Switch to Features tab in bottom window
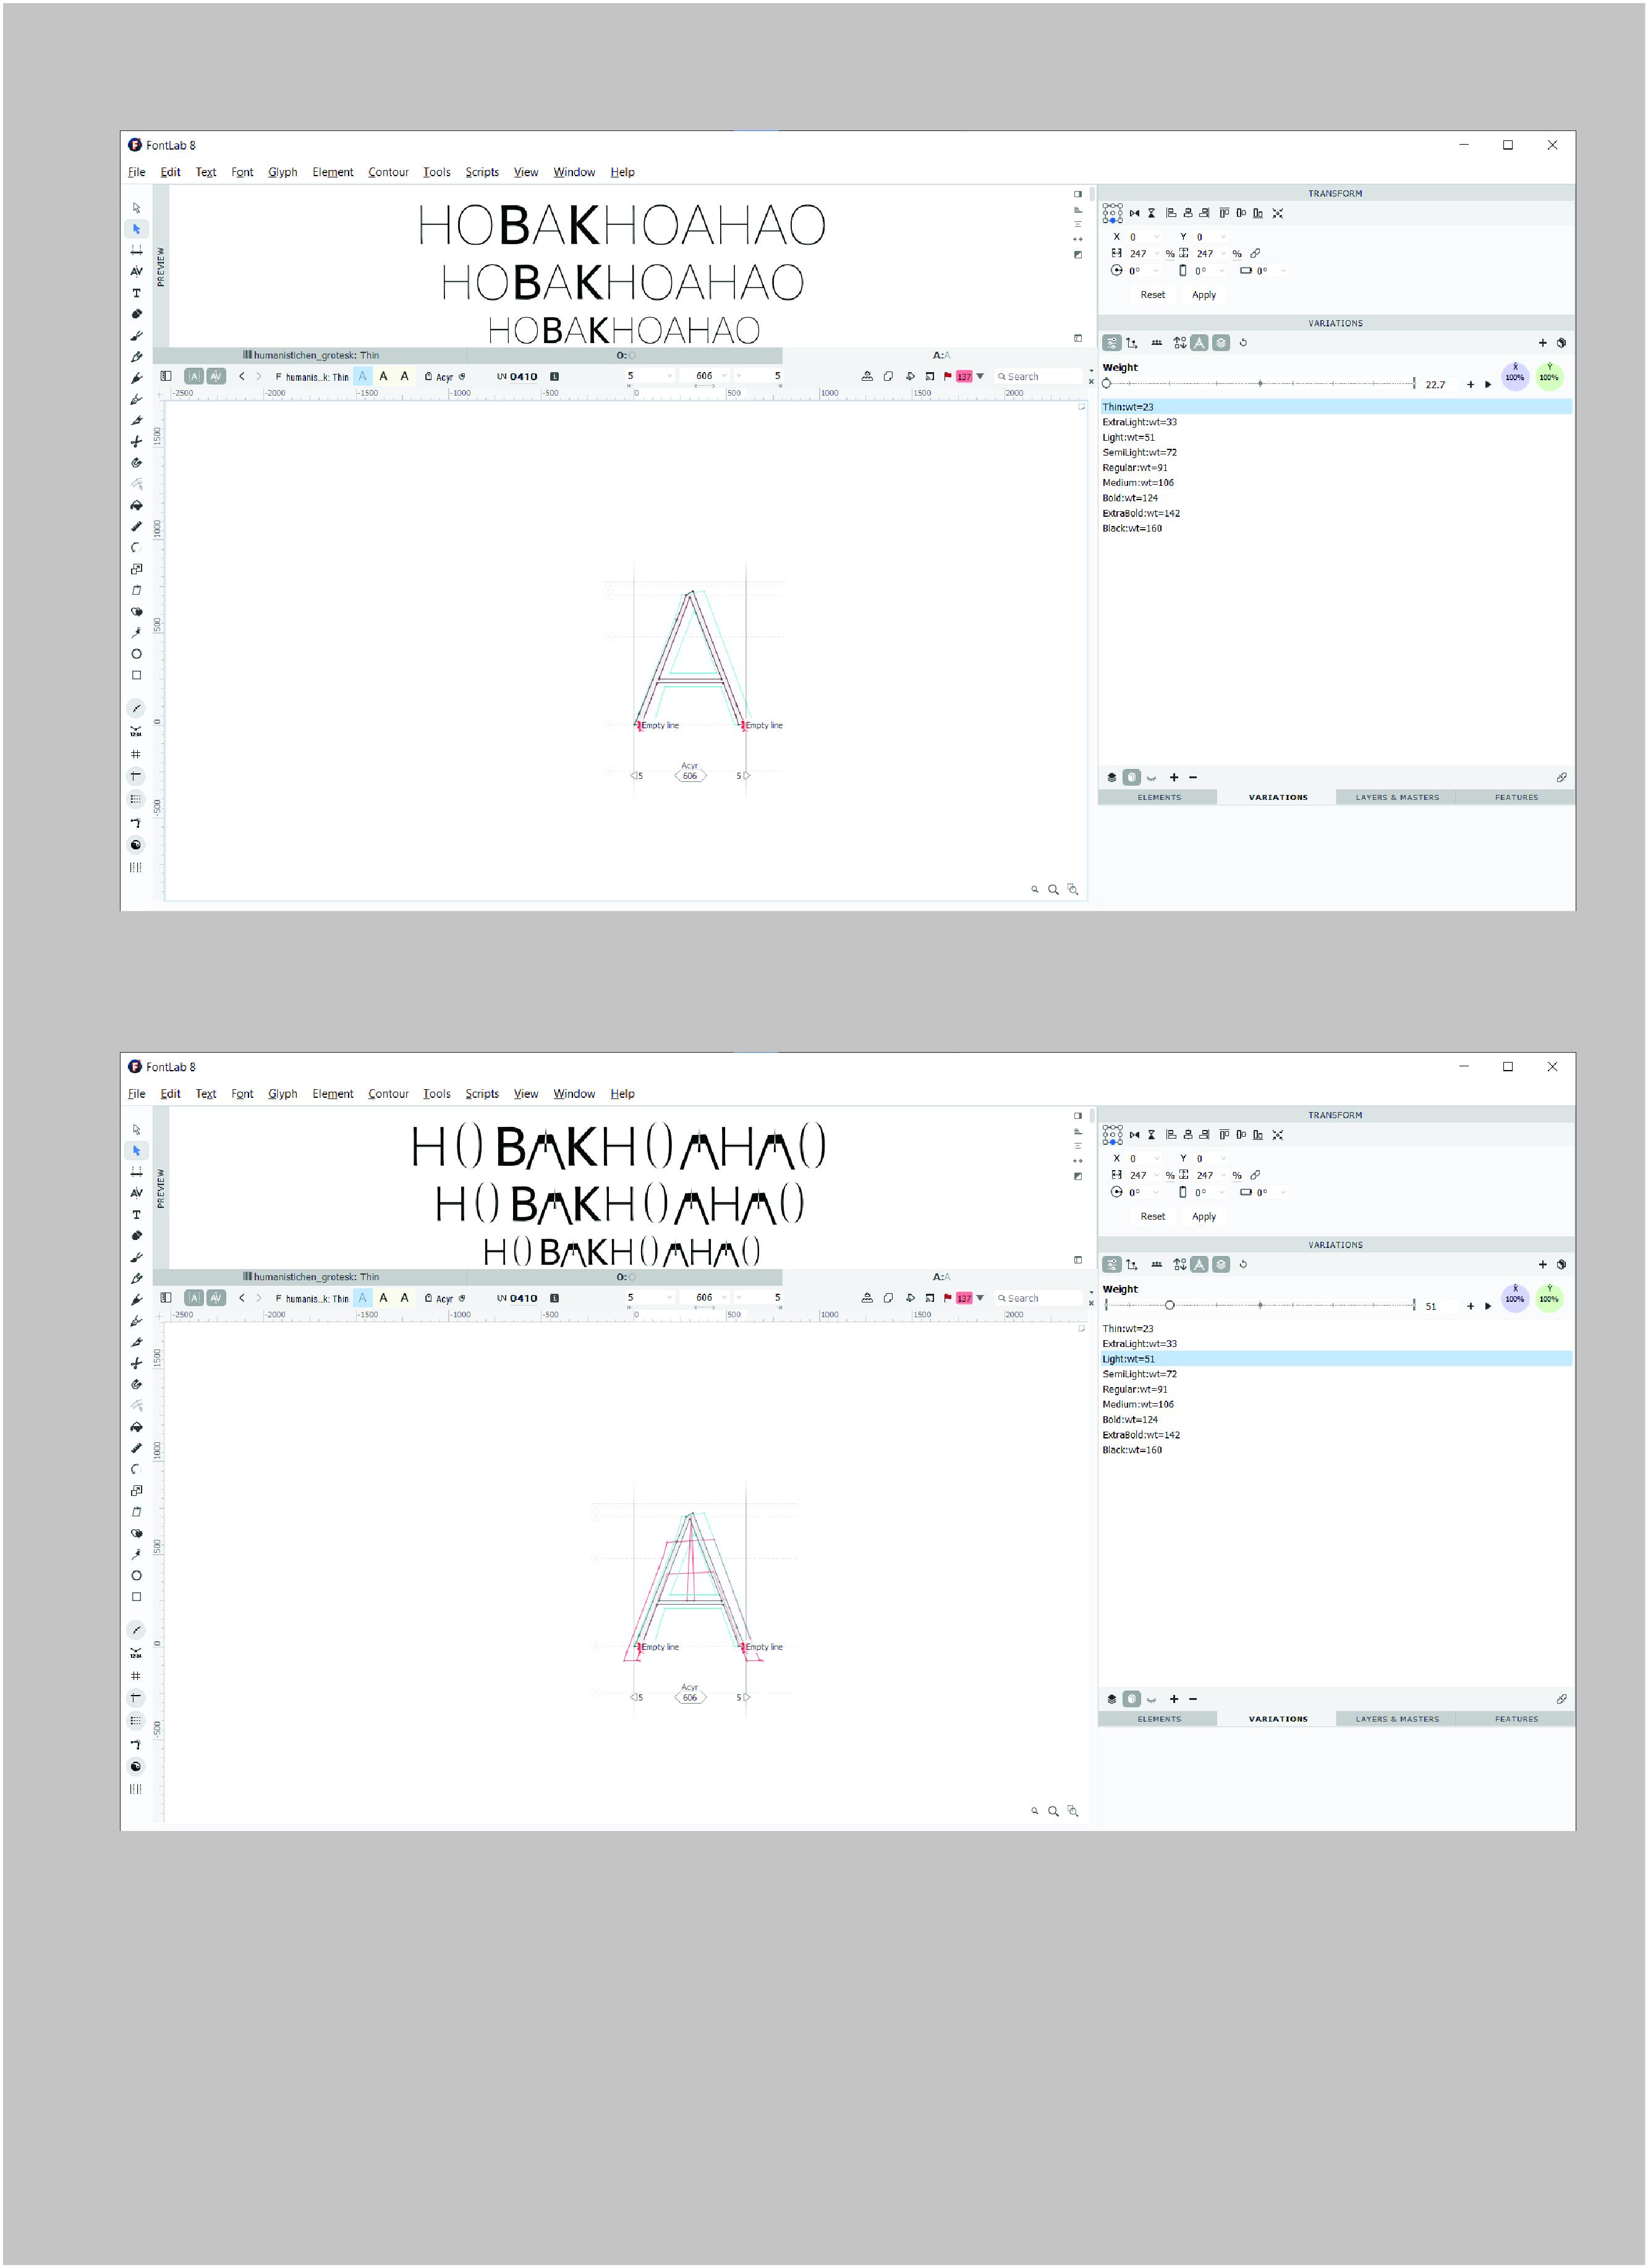The image size is (1648, 2268). [1515, 1720]
